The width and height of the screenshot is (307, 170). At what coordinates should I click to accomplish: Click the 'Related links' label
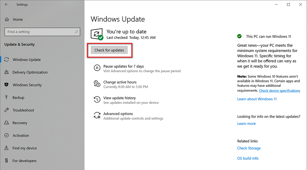(247, 141)
